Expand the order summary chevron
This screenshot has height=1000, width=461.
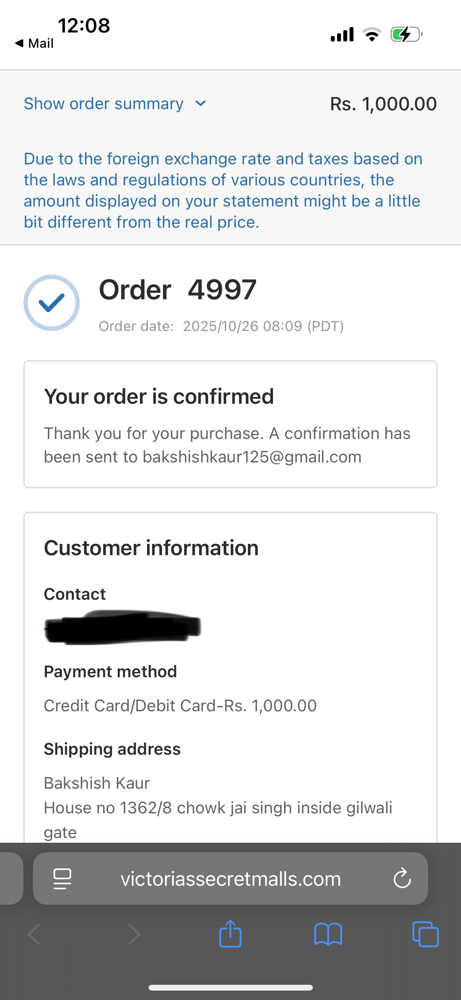pyautogui.click(x=201, y=104)
